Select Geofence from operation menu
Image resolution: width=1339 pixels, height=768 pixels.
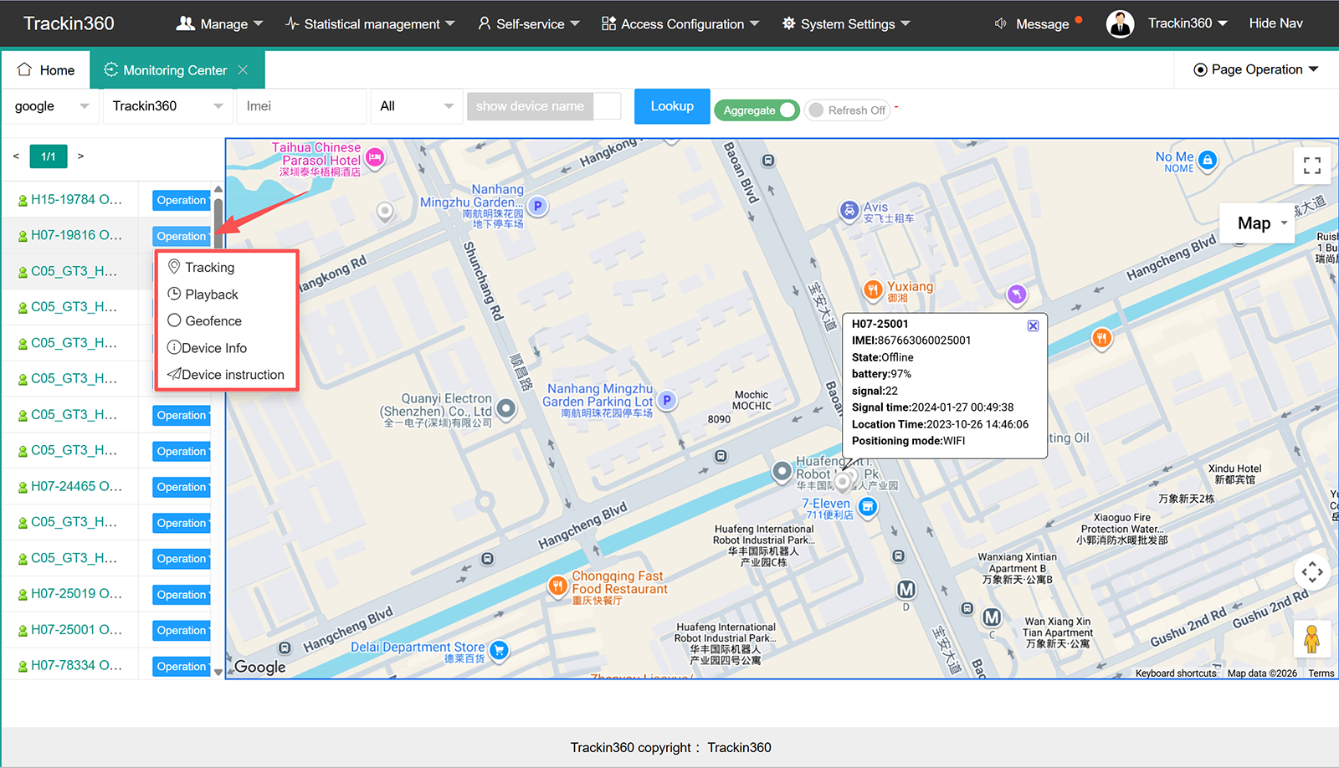pyautogui.click(x=204, y=321)
